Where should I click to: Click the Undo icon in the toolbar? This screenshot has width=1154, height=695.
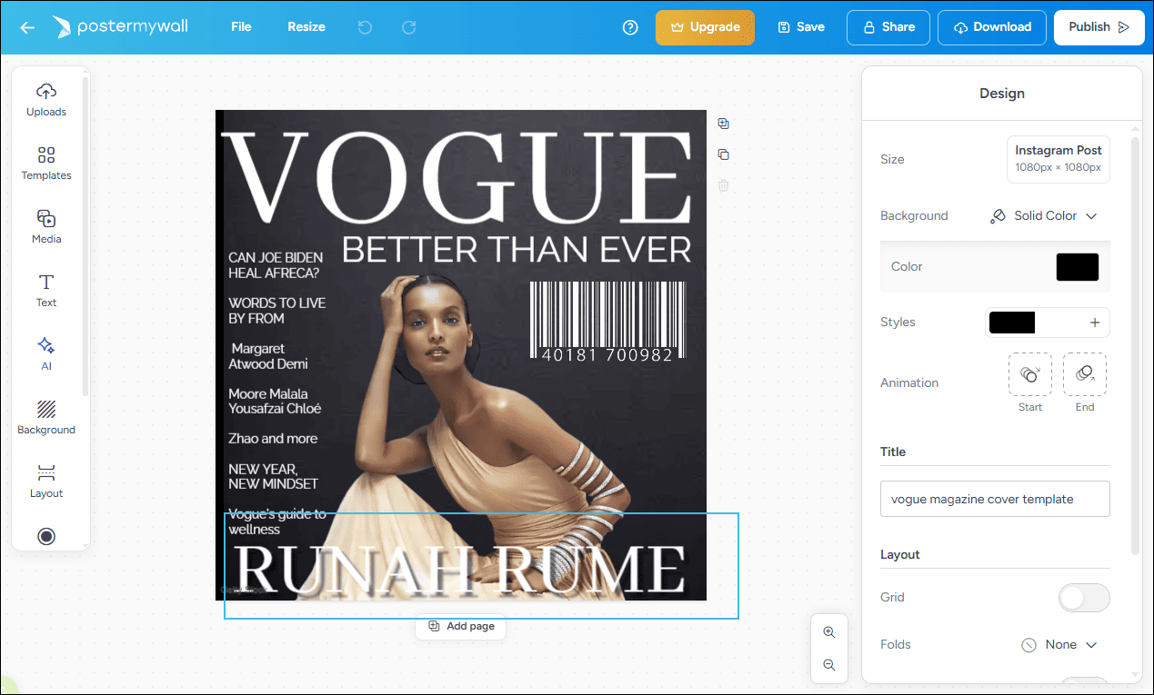coord(365,27)
